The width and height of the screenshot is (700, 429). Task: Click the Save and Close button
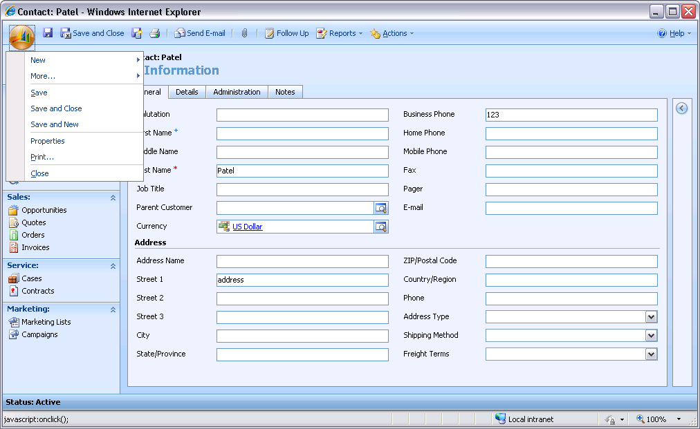[x=93, y=32]
